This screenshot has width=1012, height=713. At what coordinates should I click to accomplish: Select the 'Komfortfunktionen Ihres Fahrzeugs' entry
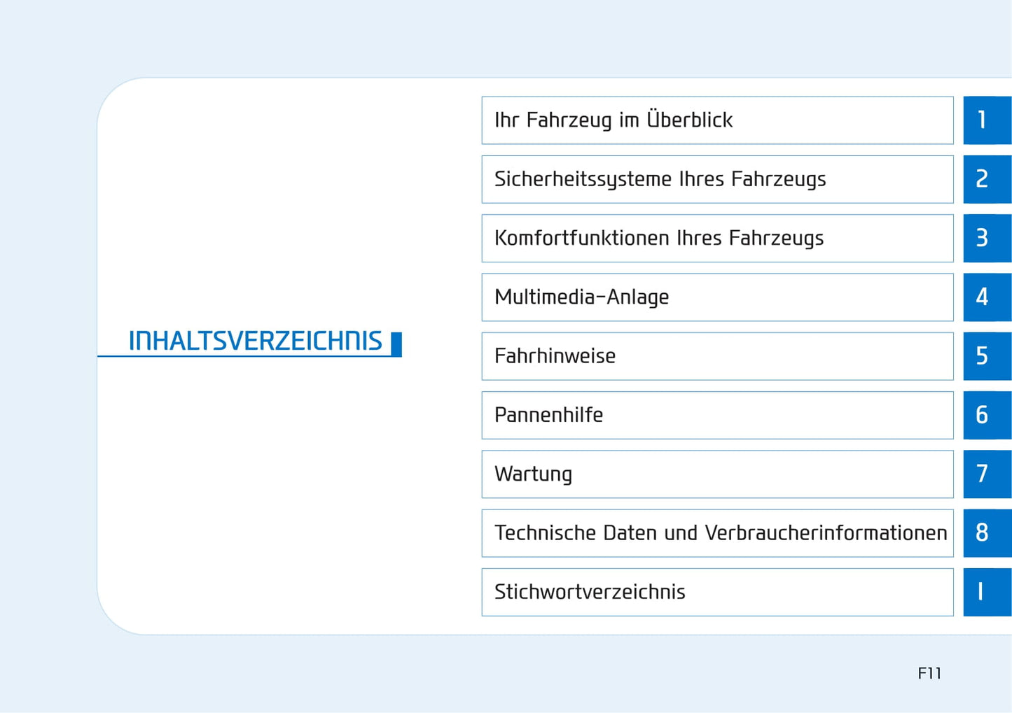(717, 238)
